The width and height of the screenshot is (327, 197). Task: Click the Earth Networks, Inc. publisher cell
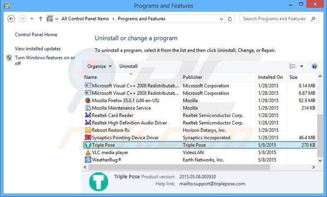click(203, 160)
